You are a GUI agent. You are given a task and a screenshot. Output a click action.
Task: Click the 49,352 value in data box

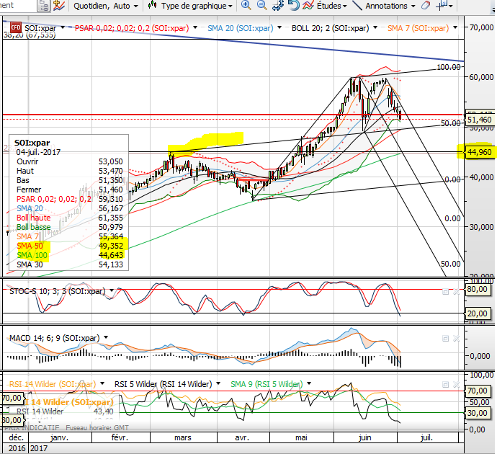click(111, 246)
